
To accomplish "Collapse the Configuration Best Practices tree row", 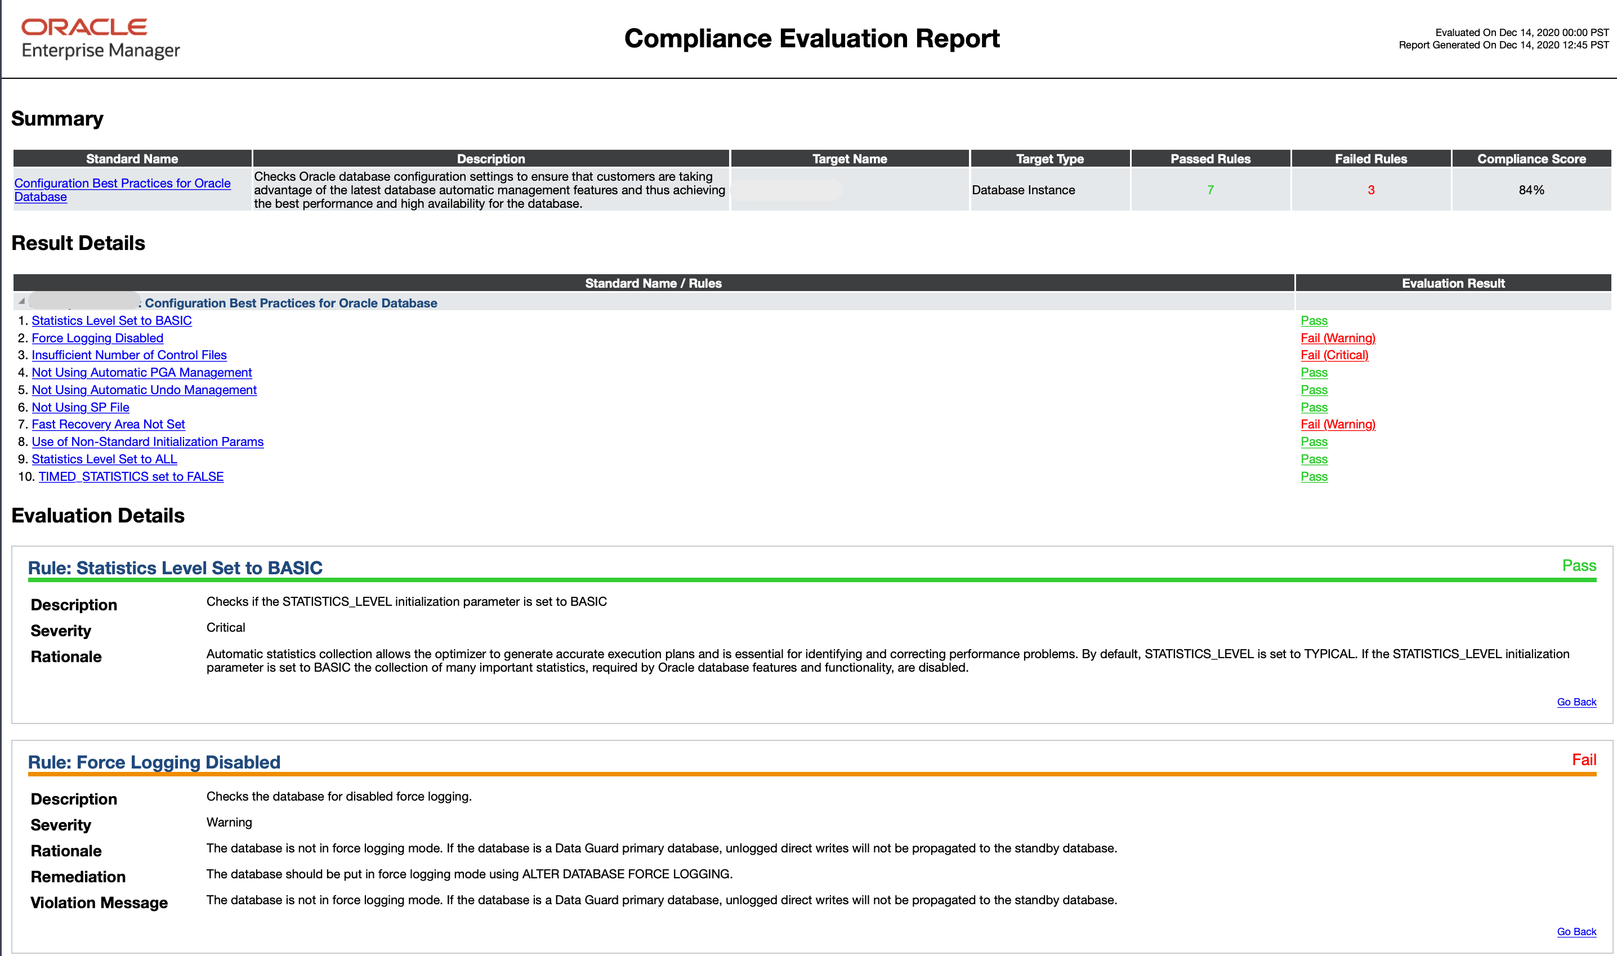I will click(x=21, y=301).
